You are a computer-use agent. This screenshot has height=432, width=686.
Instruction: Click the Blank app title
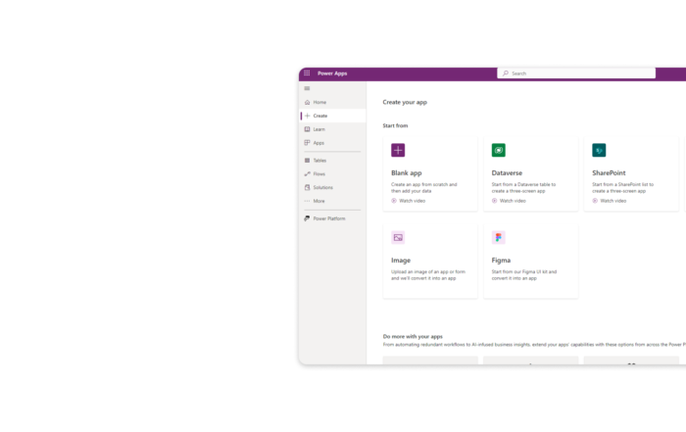point(407,173)
